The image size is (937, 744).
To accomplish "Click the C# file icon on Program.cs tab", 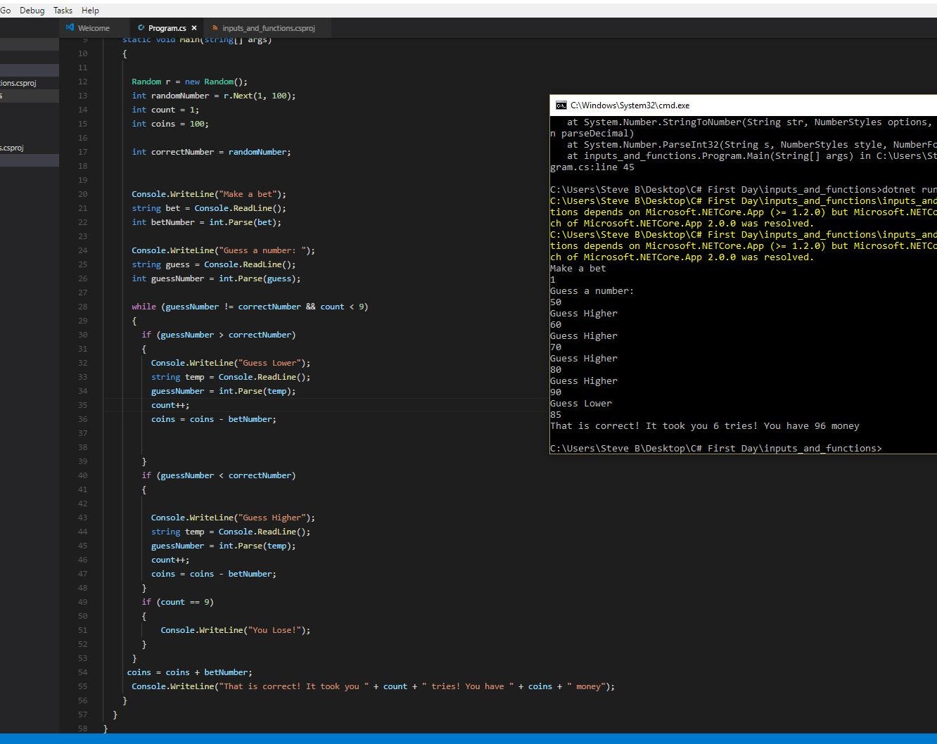I will coord(141,28).
